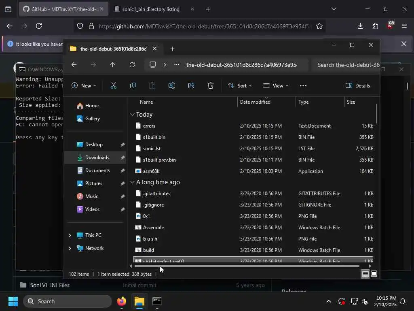Open Firefox tab overview icon

click(8, 9)
